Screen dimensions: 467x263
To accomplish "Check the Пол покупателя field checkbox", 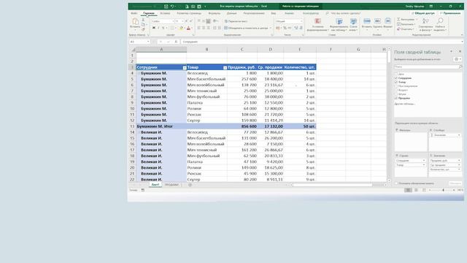I will click(x=396, y=86).
